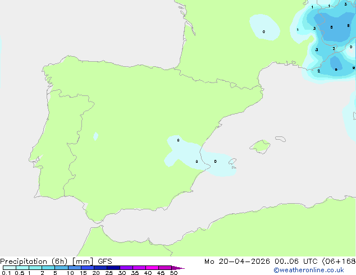Click the 2–5 mm legend swatch
The height and width of the screenshot is (275, 356).
click(x=48, y=268)
